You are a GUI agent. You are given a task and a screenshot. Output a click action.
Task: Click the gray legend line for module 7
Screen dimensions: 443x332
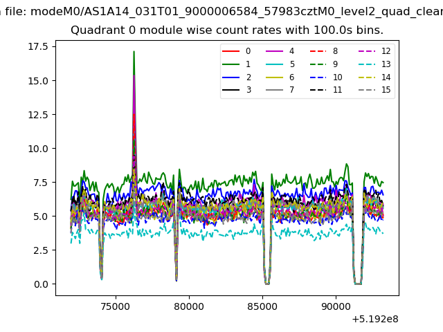pos(274,90)
